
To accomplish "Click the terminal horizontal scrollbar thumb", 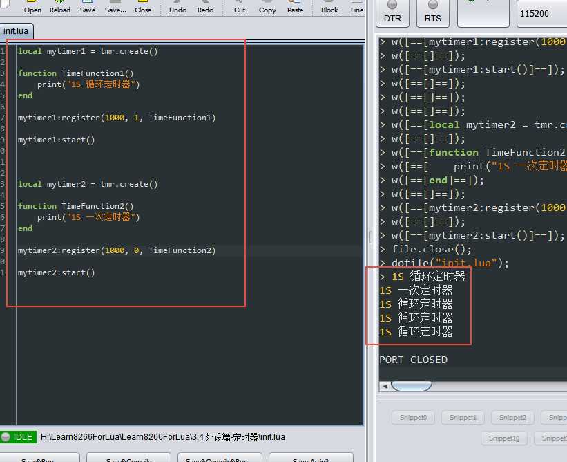I will click(x=412, y=387).
